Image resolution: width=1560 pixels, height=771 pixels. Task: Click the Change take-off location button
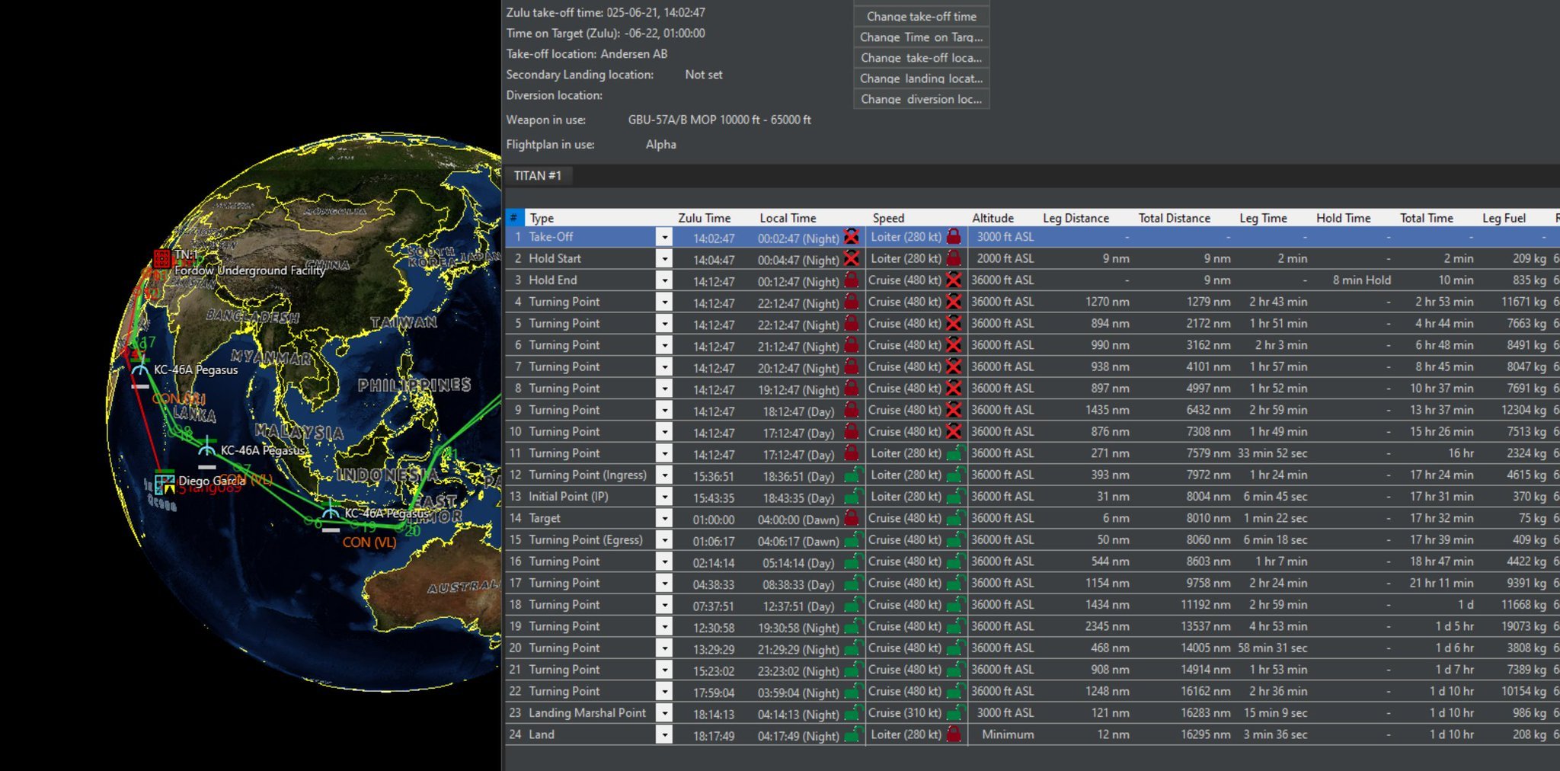(x=922, y=57)
